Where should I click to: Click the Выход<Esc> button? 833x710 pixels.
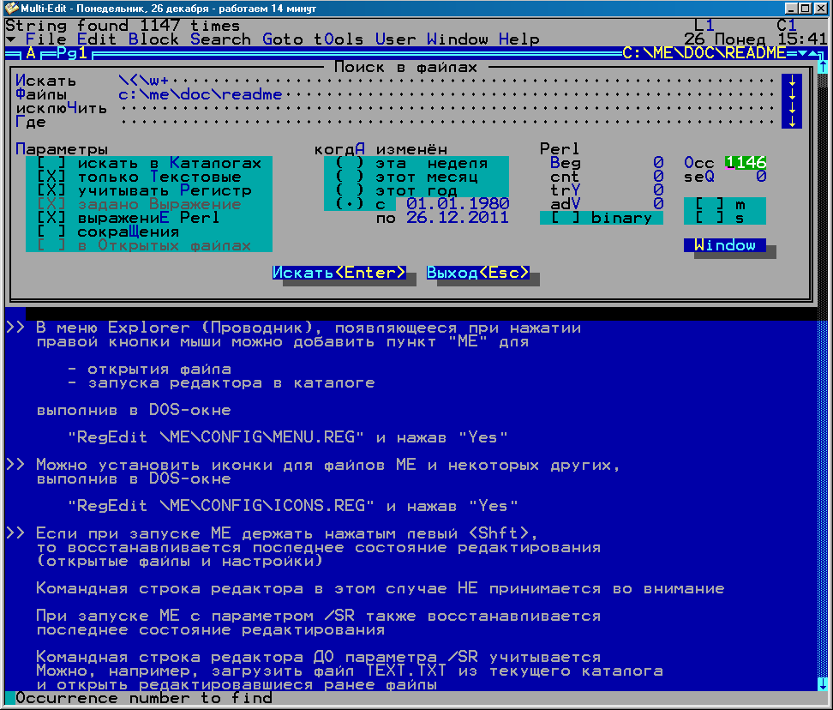pyautogui.click(x=477, y=273)
